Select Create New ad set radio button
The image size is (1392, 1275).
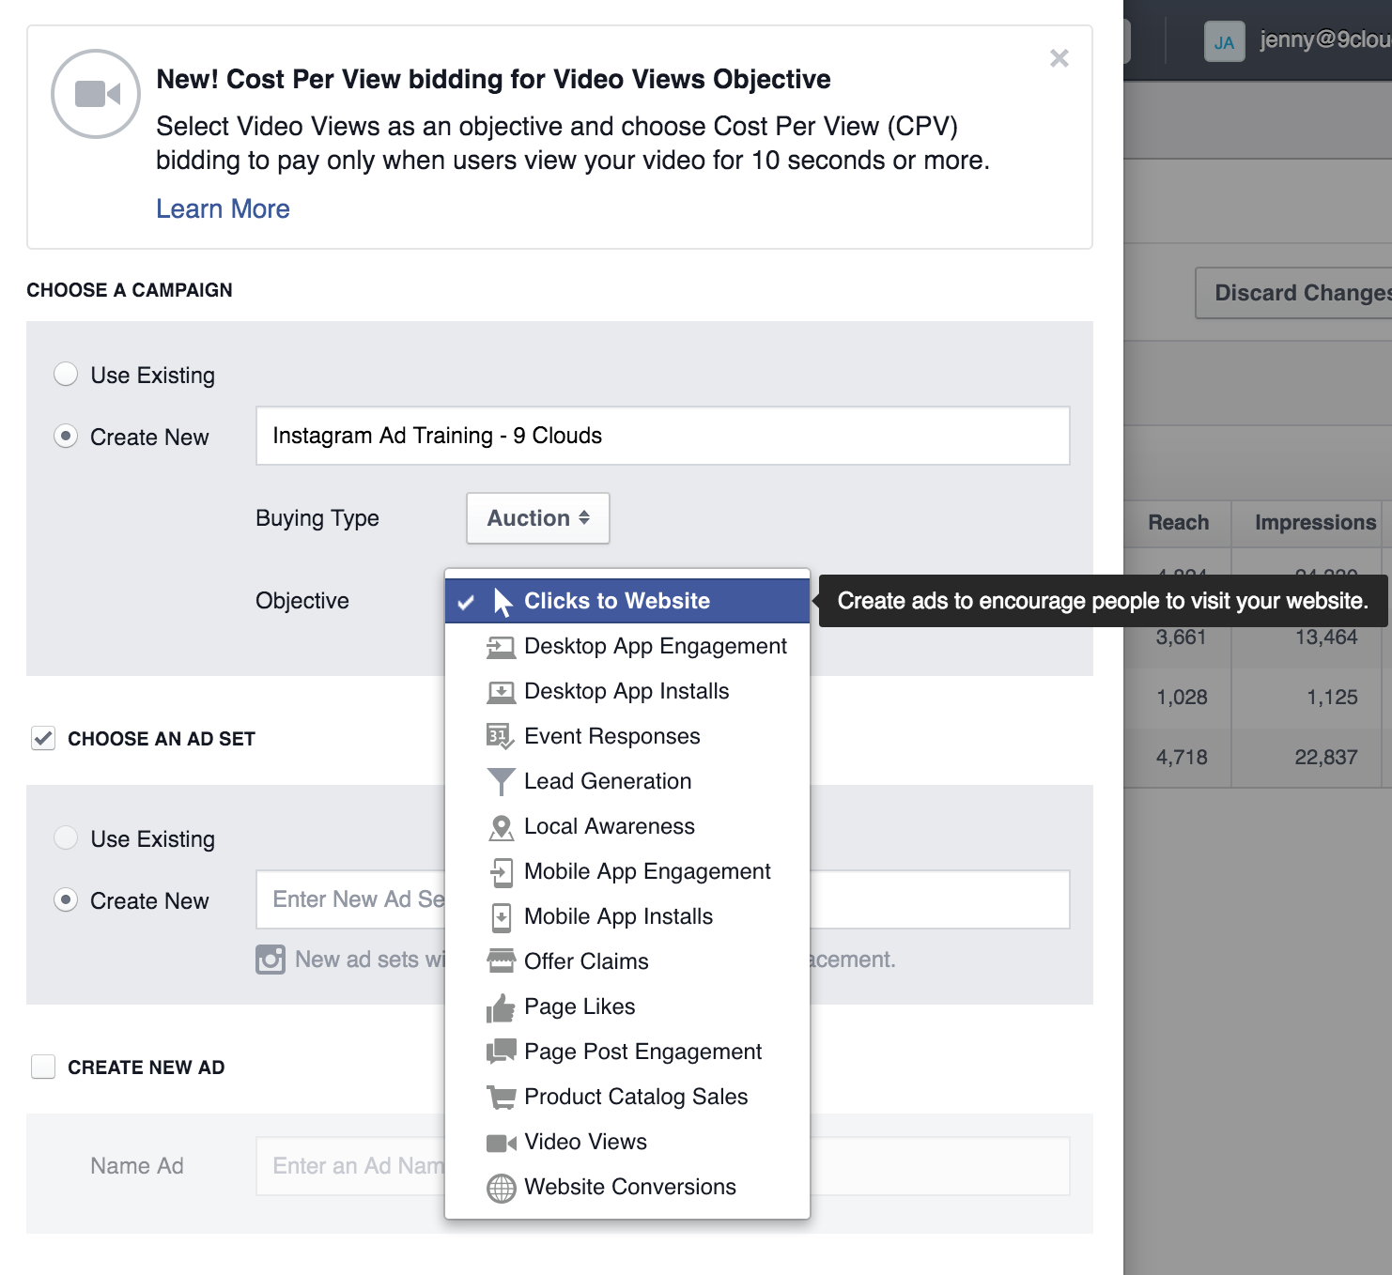[x=66, y=899]
